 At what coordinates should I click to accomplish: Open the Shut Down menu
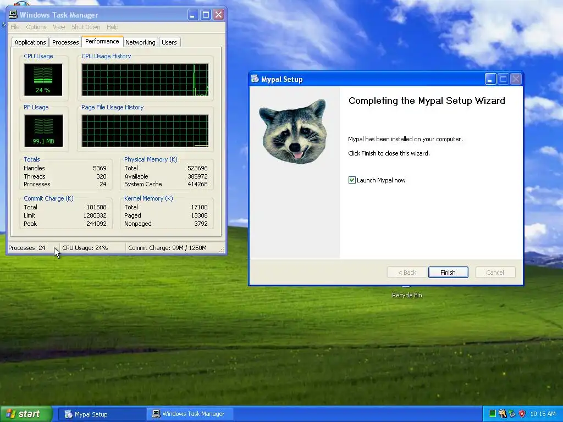pos(86,27)
